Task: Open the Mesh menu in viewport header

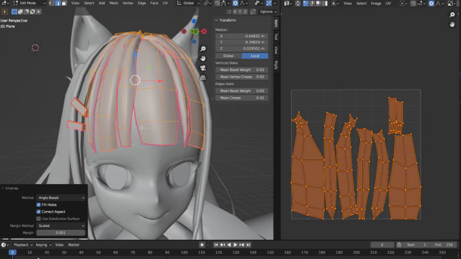Action: pyautogui.click(x=114, y=3)
